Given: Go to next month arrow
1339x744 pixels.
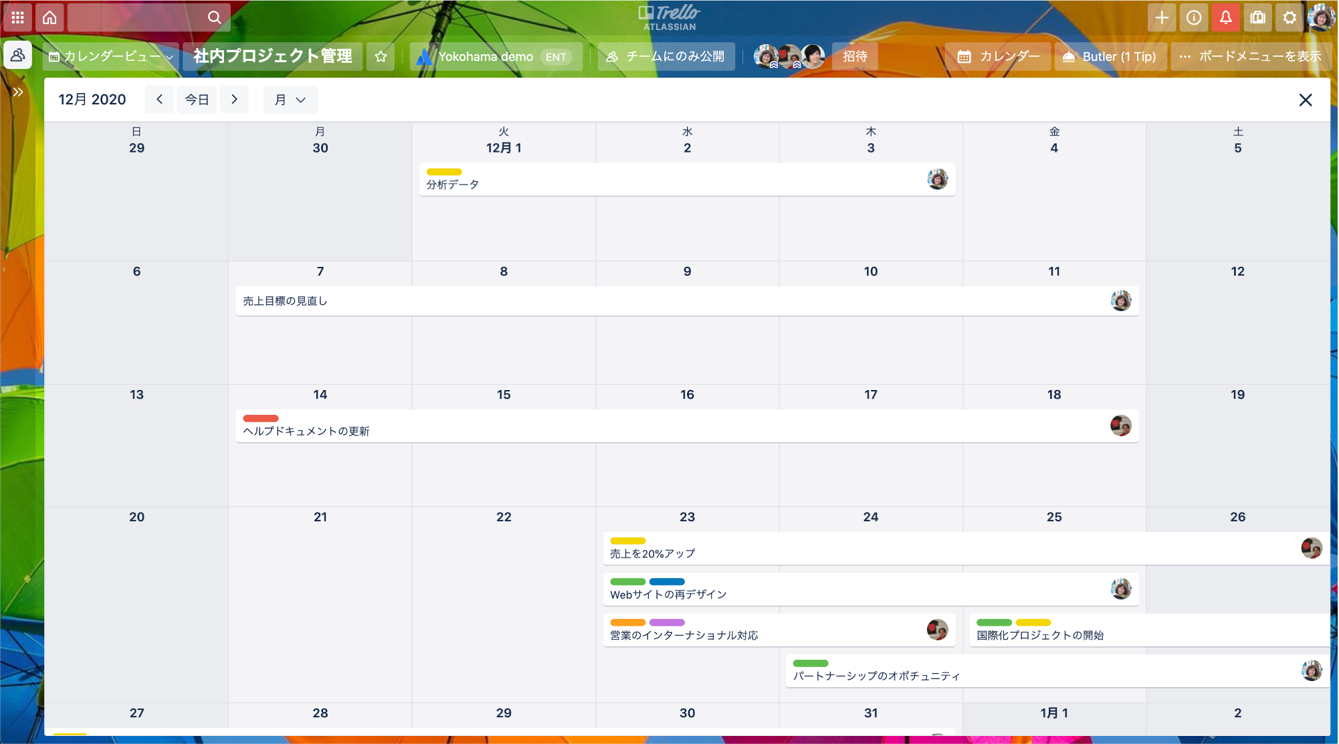Looking at the screenshot, I should click(x=234, y=100).
